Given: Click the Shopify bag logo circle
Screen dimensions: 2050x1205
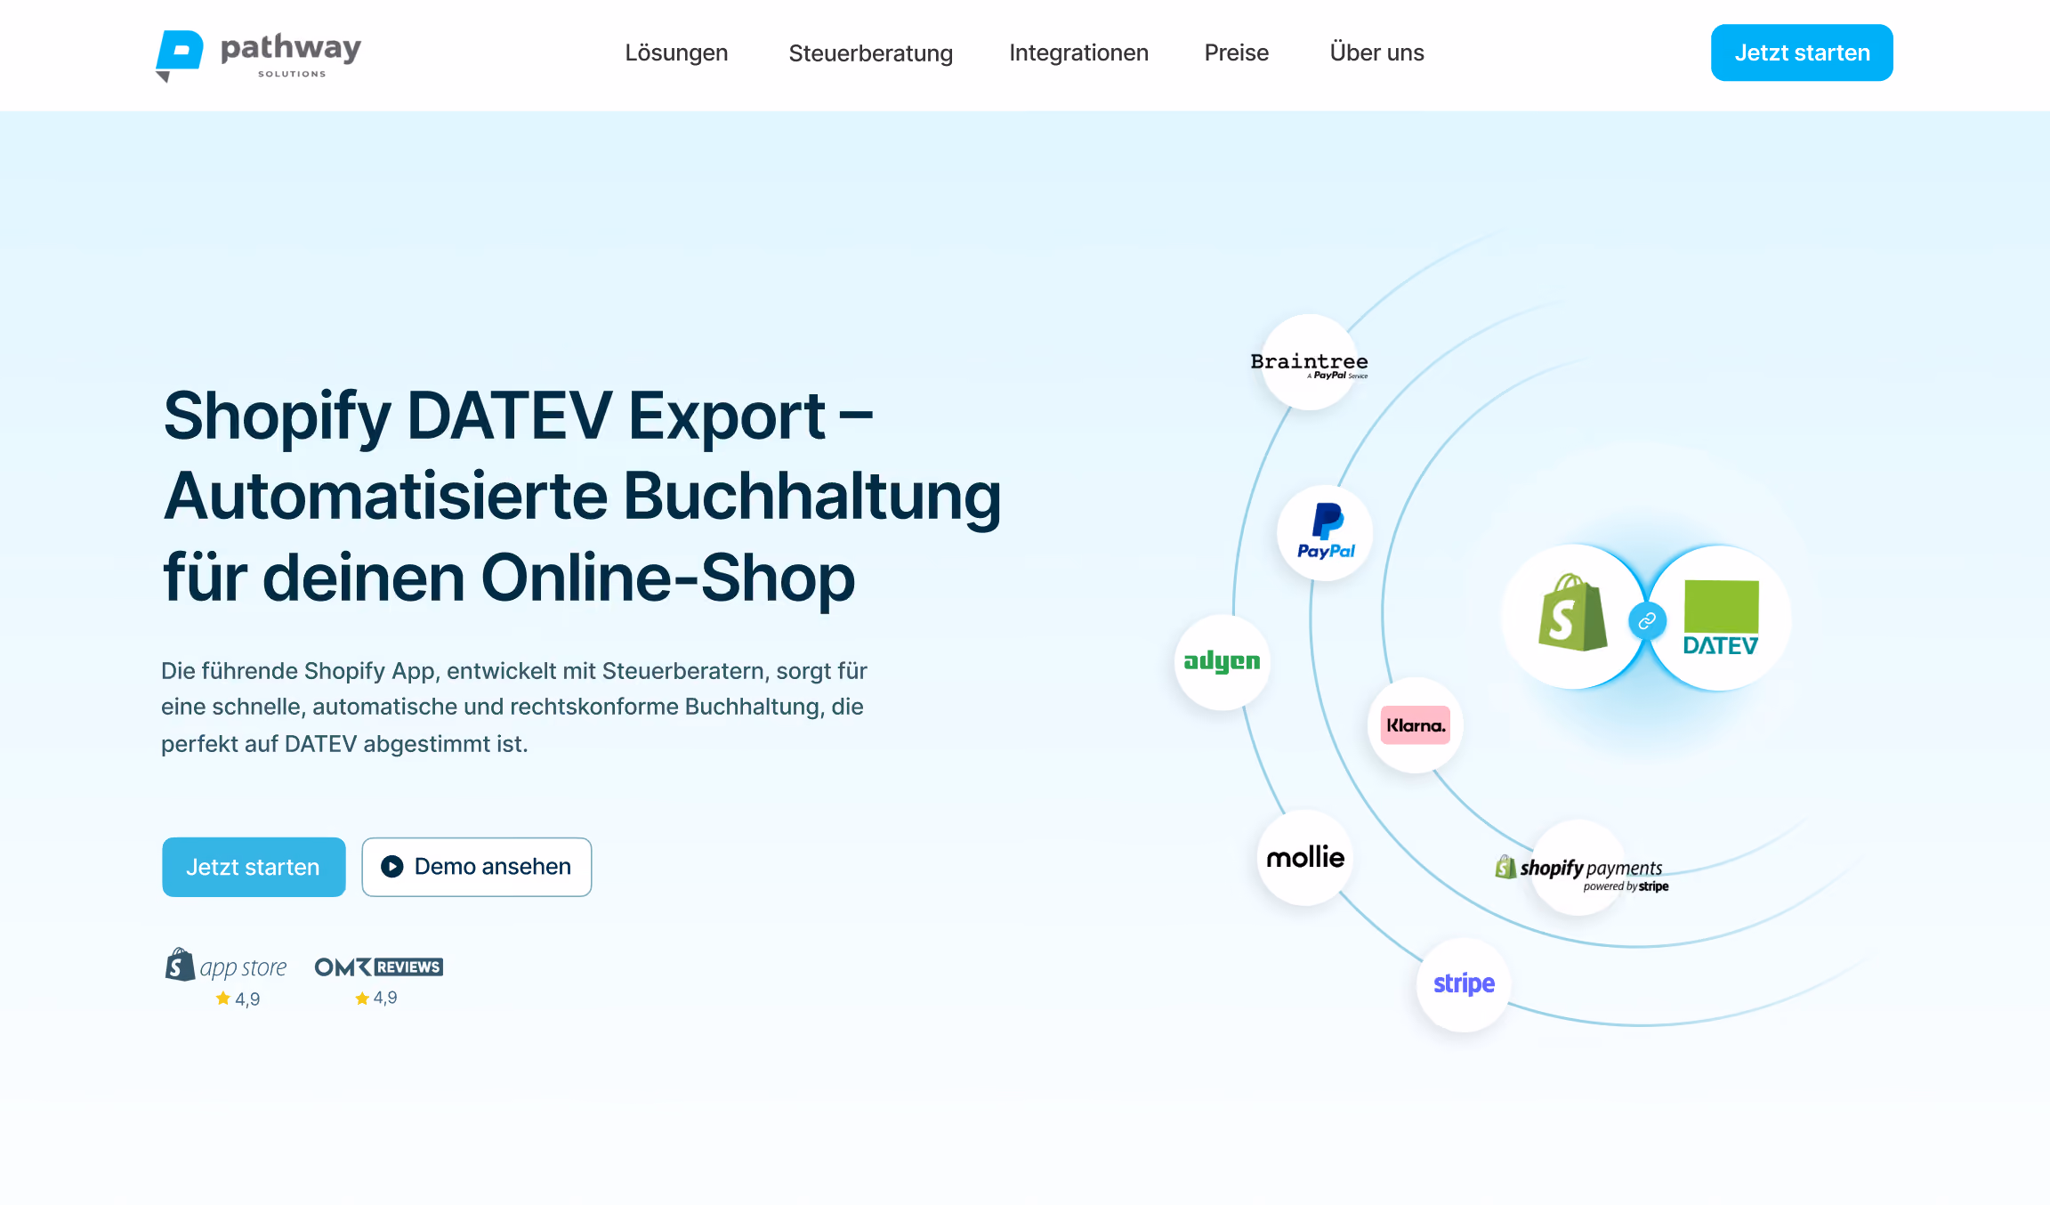Looking at the screenshot, I should [1573, 616].
